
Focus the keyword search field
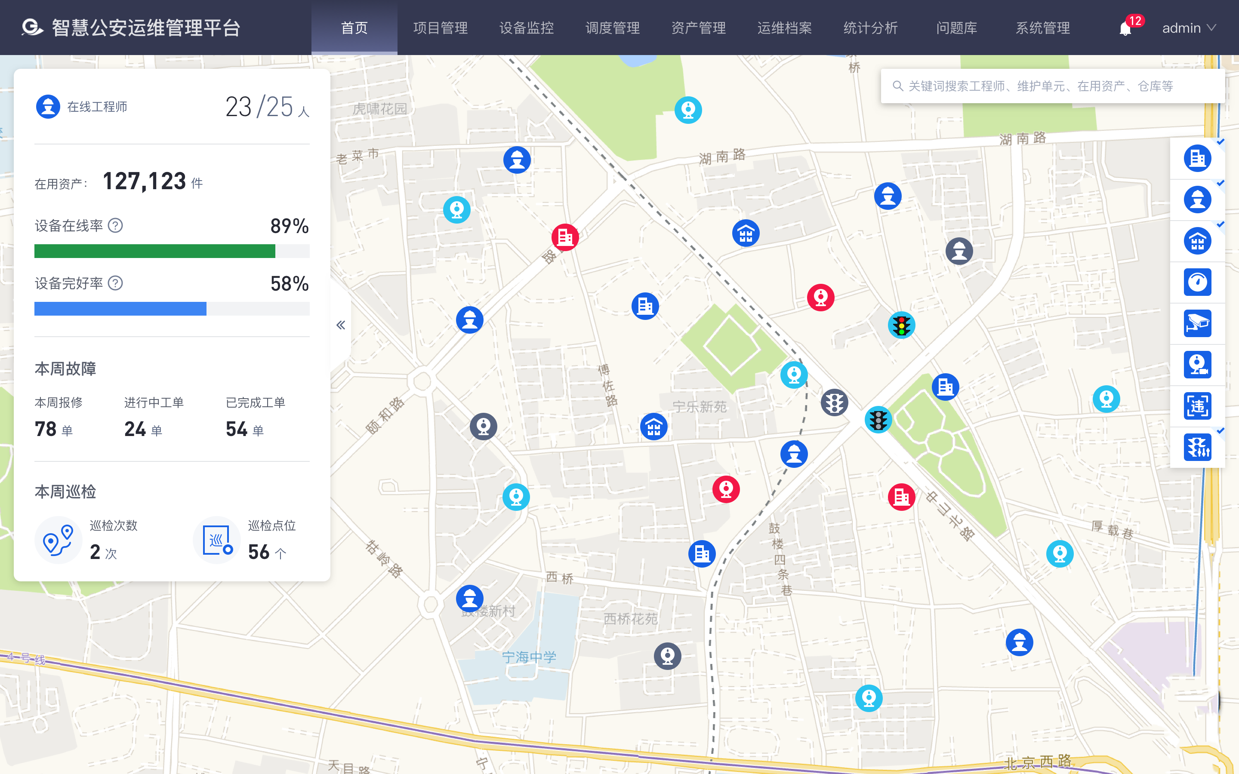tap(1053, 86)
